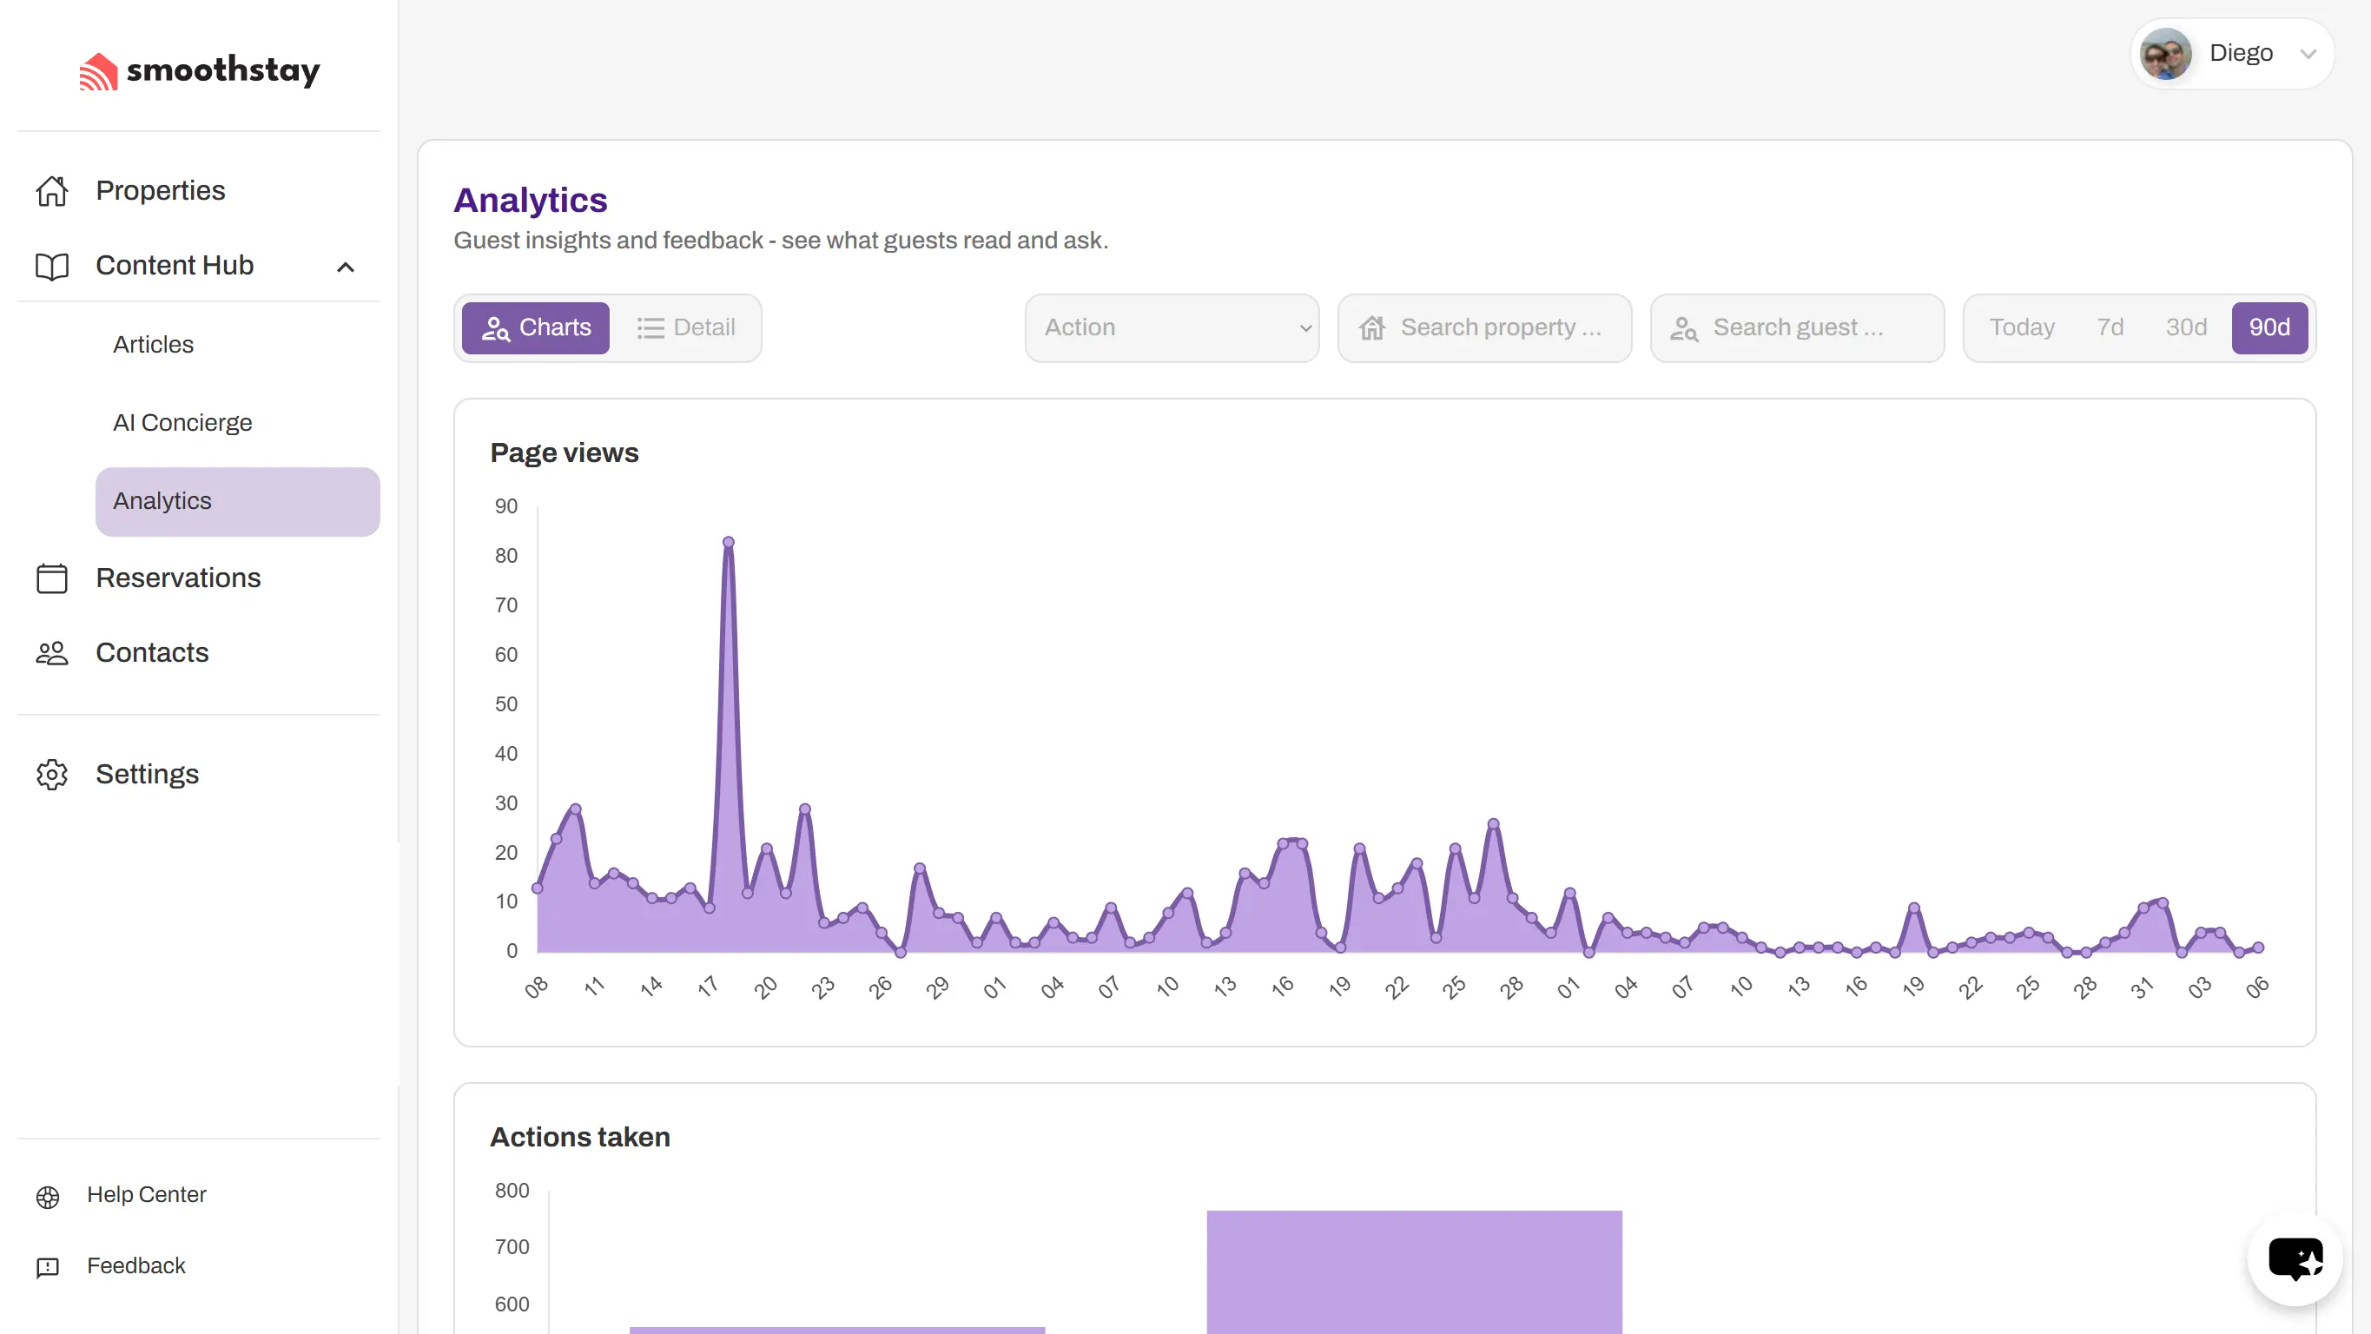2371x1334 pixels.
Task: Collapse the Content Hub section chevron
Action: point(345,267)
